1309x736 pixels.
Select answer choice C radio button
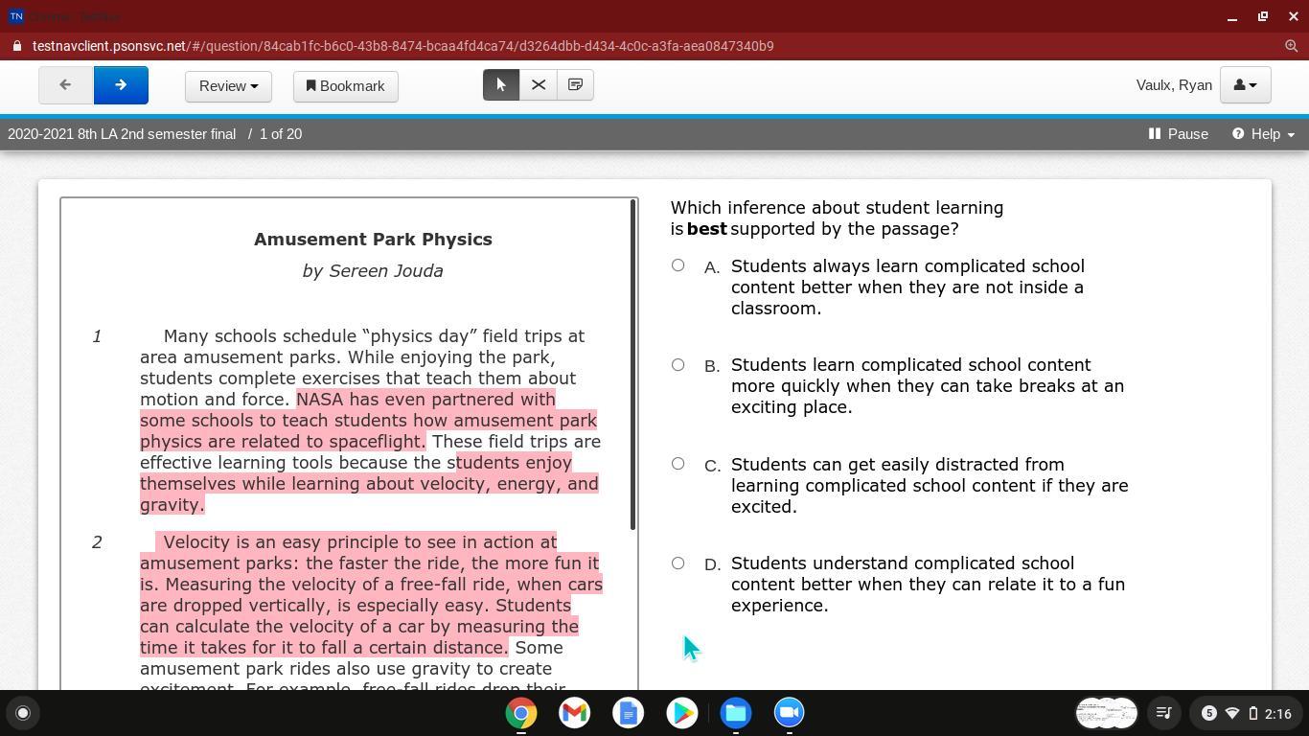point(678,464)
